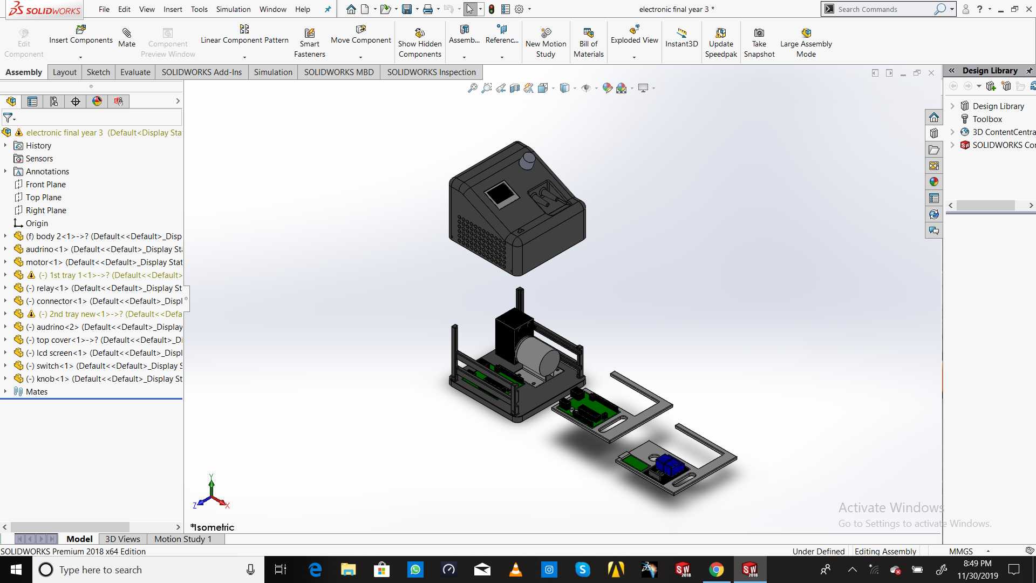Screen dimensions: 1036x583
Task: Click Smart Fasteners icon
Action: [x=310, y=43]
